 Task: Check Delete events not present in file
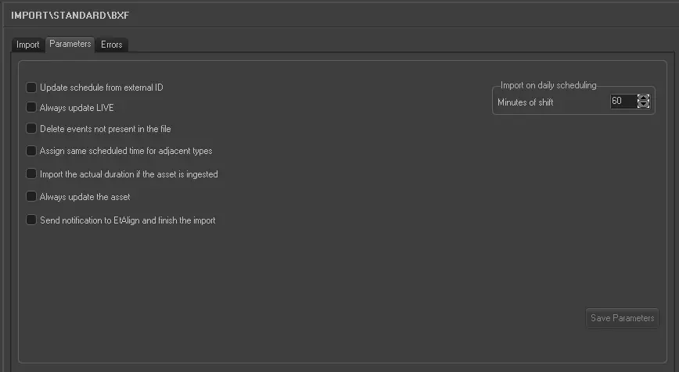[31, 129]
